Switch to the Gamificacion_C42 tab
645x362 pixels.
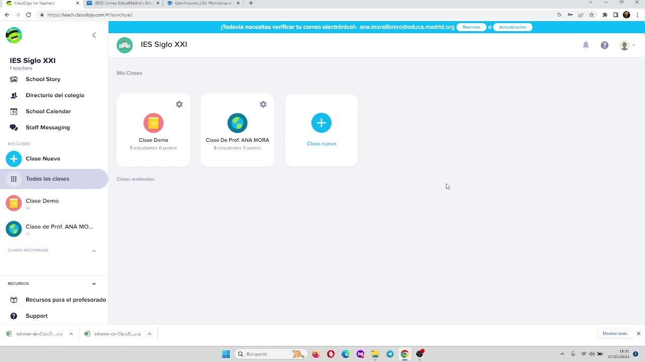(203, 3)
